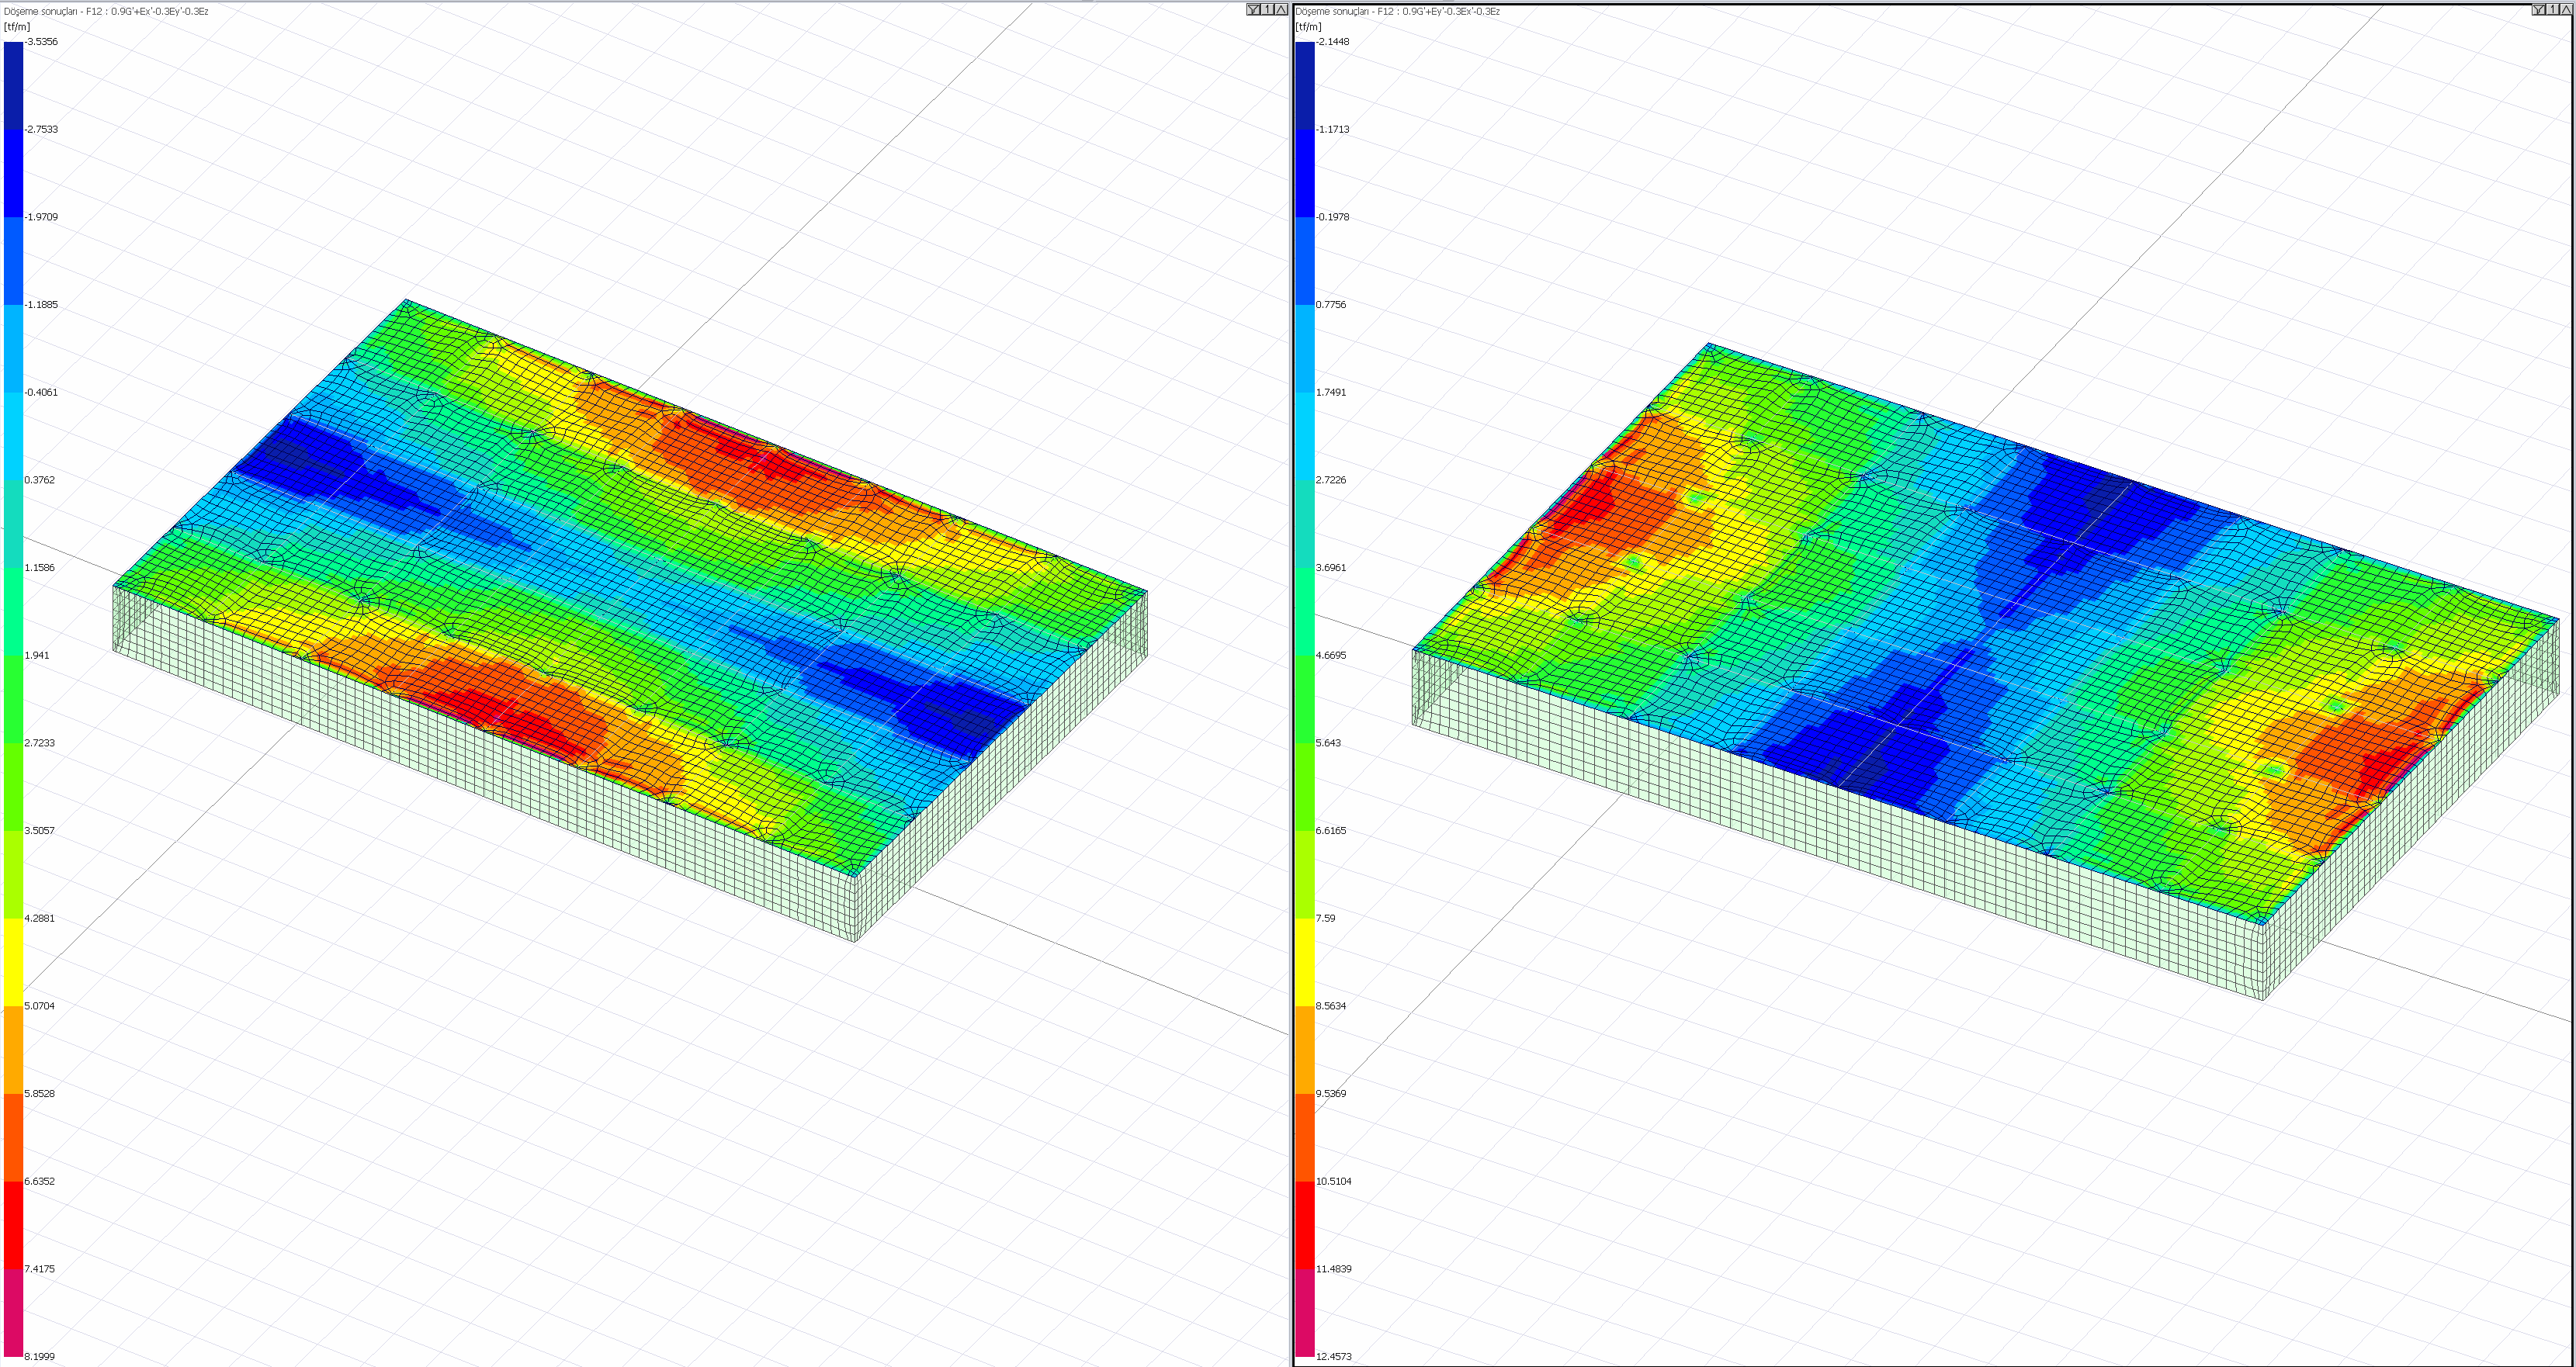
Task: Click the dark blue swatch labeled -3.5356 in the left legend
Action: pyautogui.click(x=13, y=85)
